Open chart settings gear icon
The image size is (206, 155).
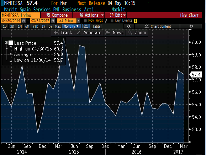click(x=191, y=26)
